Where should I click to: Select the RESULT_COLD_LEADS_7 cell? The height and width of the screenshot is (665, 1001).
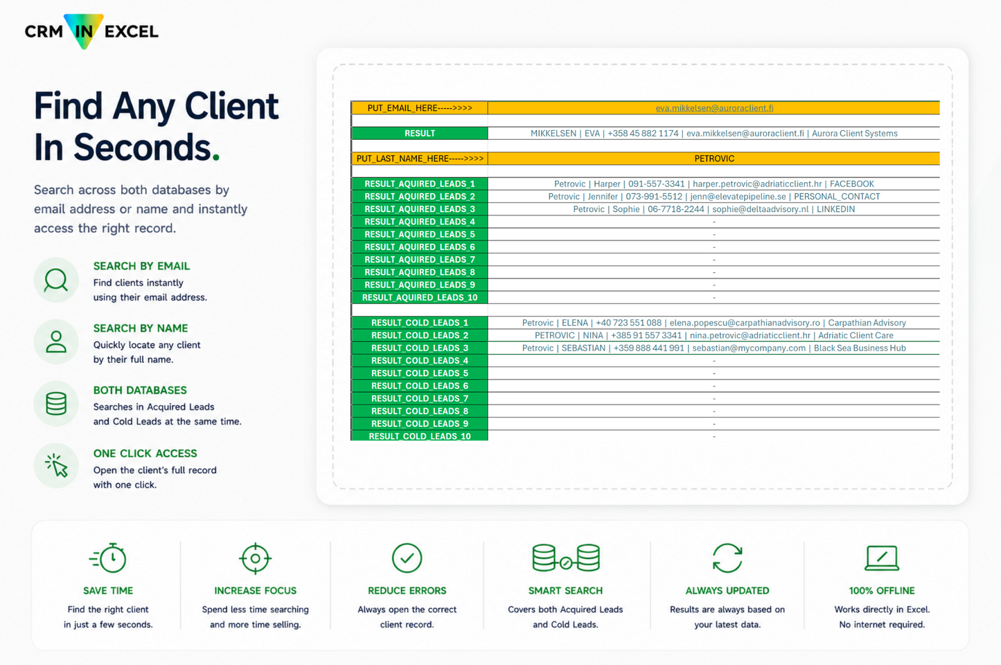420,398
